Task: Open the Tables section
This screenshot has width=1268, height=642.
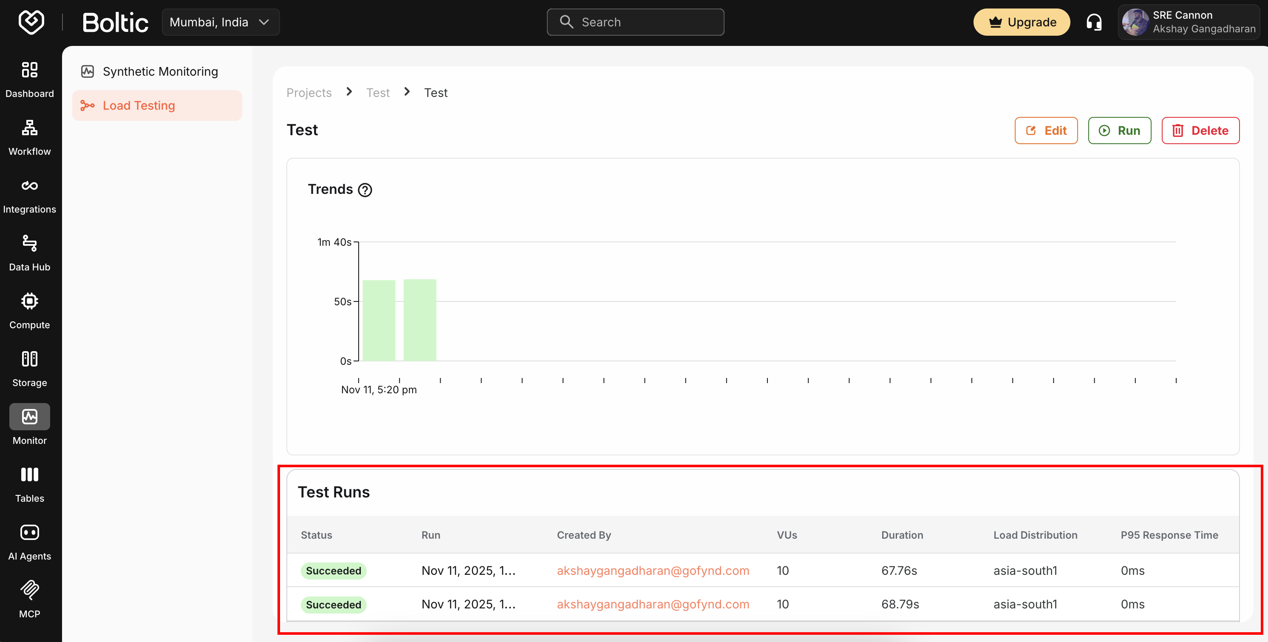Action: tap(30, 483)
